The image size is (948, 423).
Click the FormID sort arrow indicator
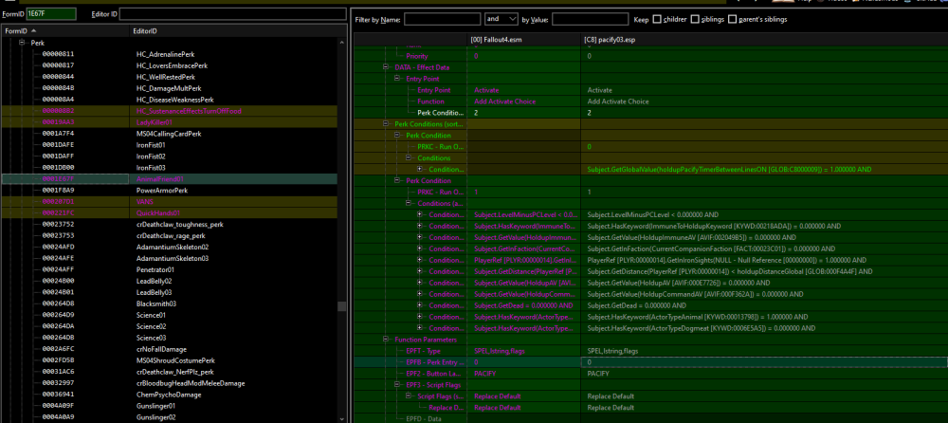pyautogui.click(x=33, y=30)
